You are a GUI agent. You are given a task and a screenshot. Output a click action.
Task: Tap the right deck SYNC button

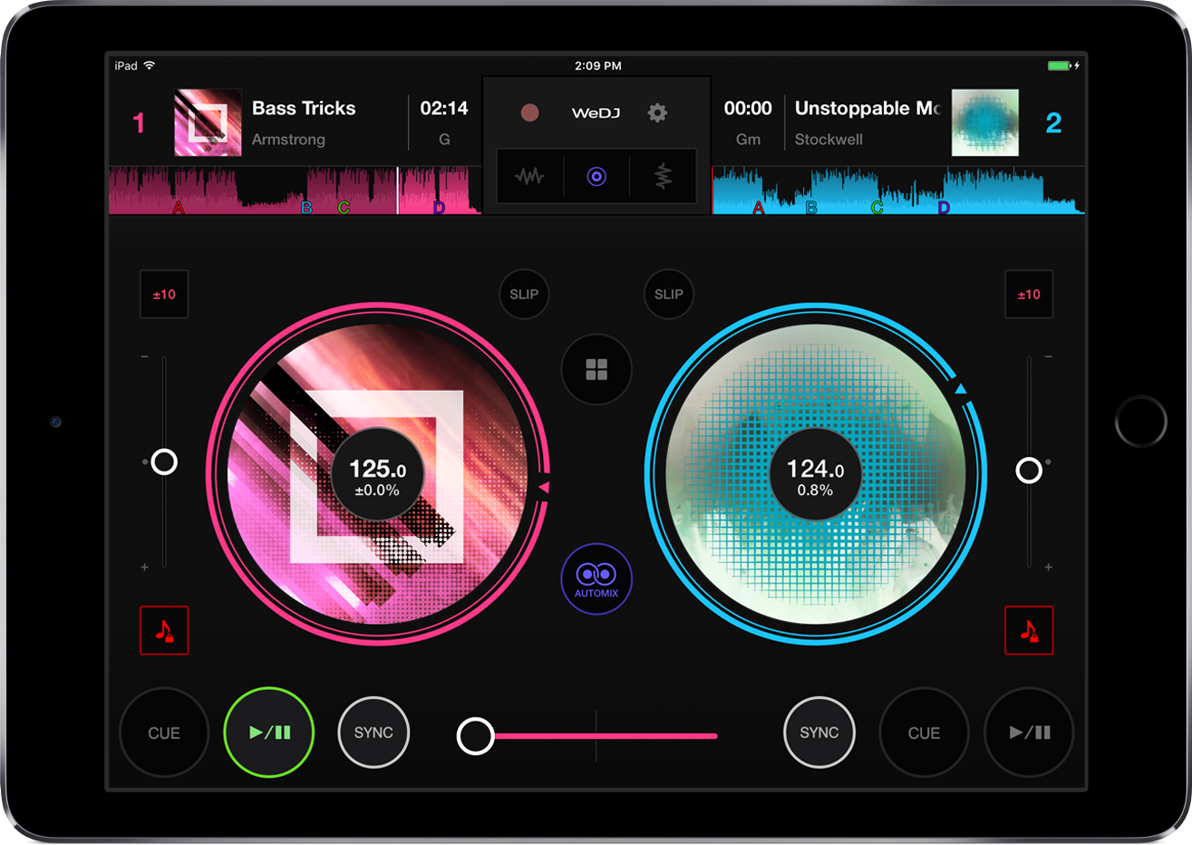click(819, 733)
